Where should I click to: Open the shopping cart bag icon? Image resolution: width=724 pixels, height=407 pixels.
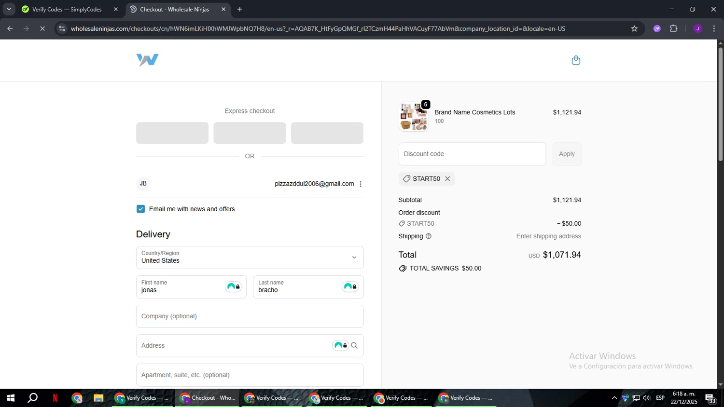coord(576,60)
